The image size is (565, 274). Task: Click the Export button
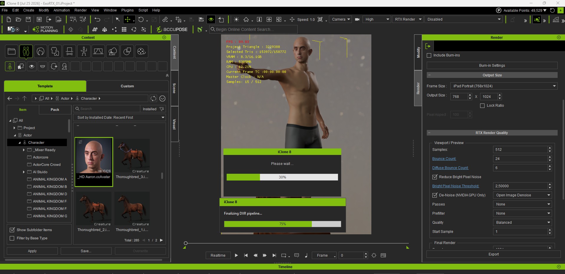tap(493, 254)
